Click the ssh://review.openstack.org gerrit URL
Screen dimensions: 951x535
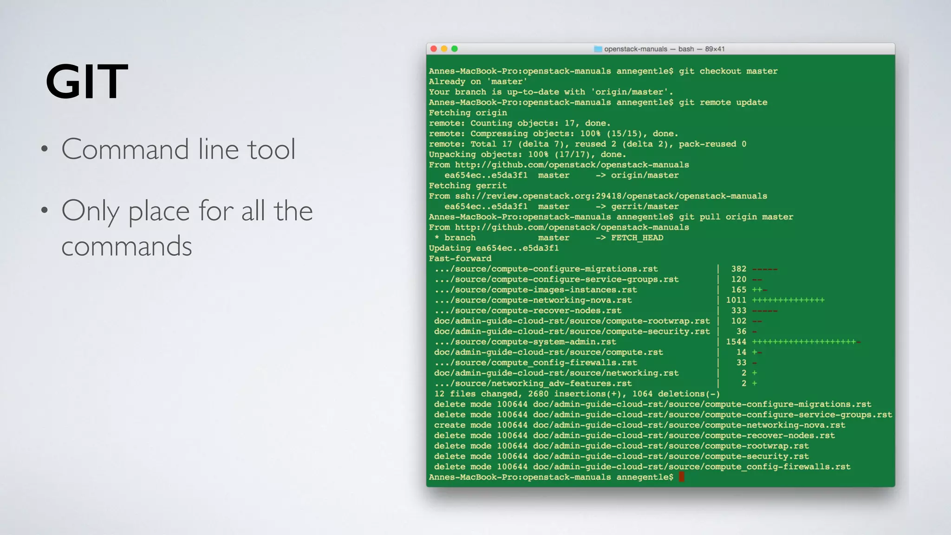pyautogui.click(x=611, y=196)
